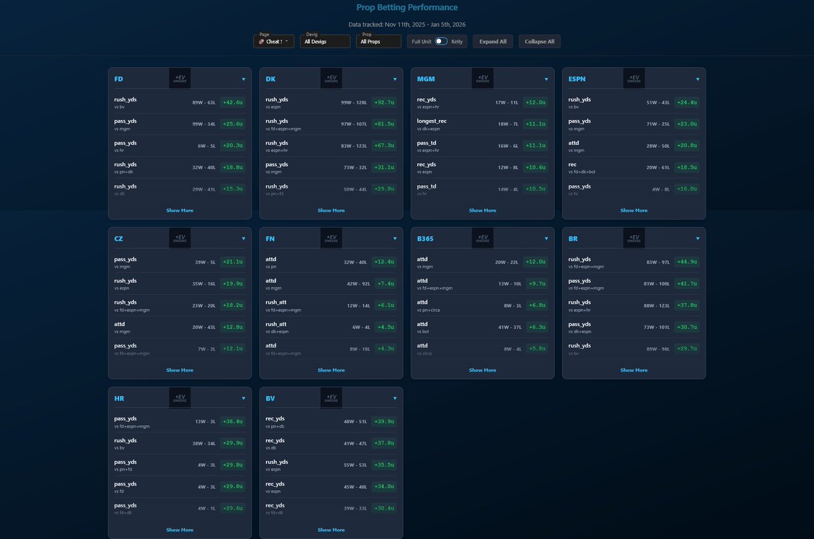This screenshot has width=814, height=539.
Task: Click the ESPN card title
Action: coord(577,79)
